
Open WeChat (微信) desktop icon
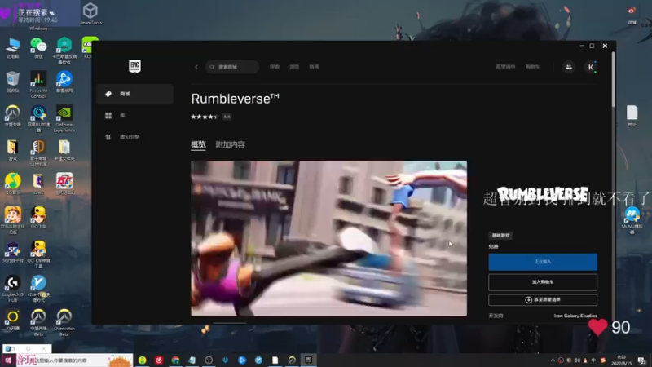click(38, 48)
